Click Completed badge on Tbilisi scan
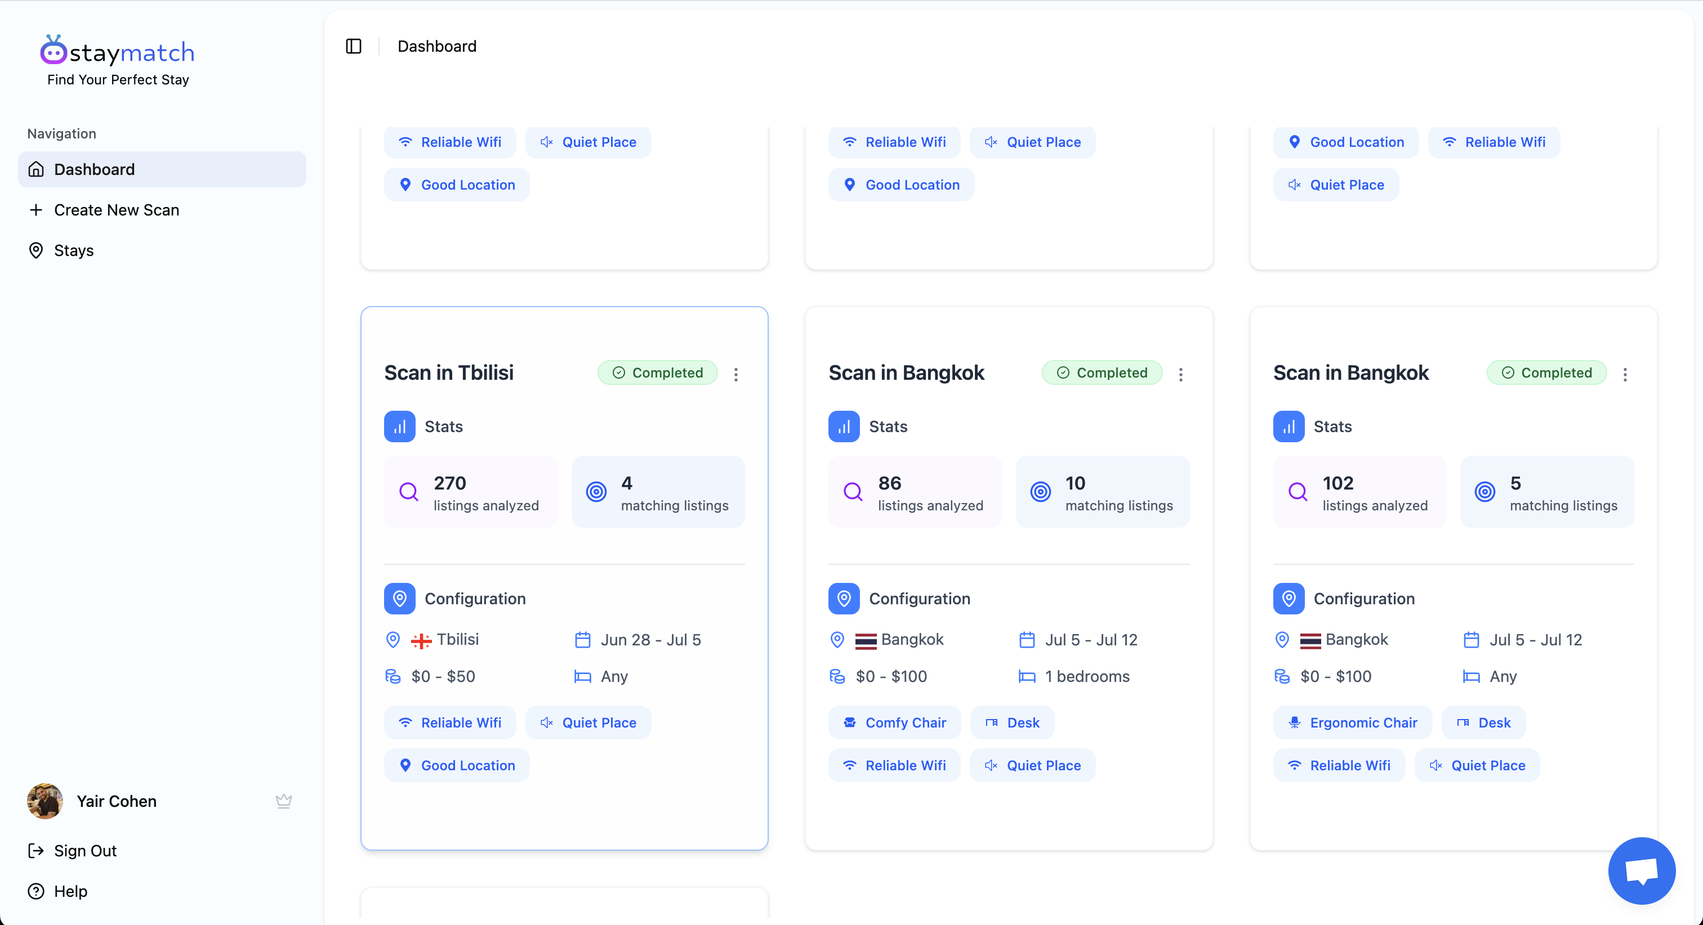Viewport: 1703px width, 925px height. pos(658,372)
